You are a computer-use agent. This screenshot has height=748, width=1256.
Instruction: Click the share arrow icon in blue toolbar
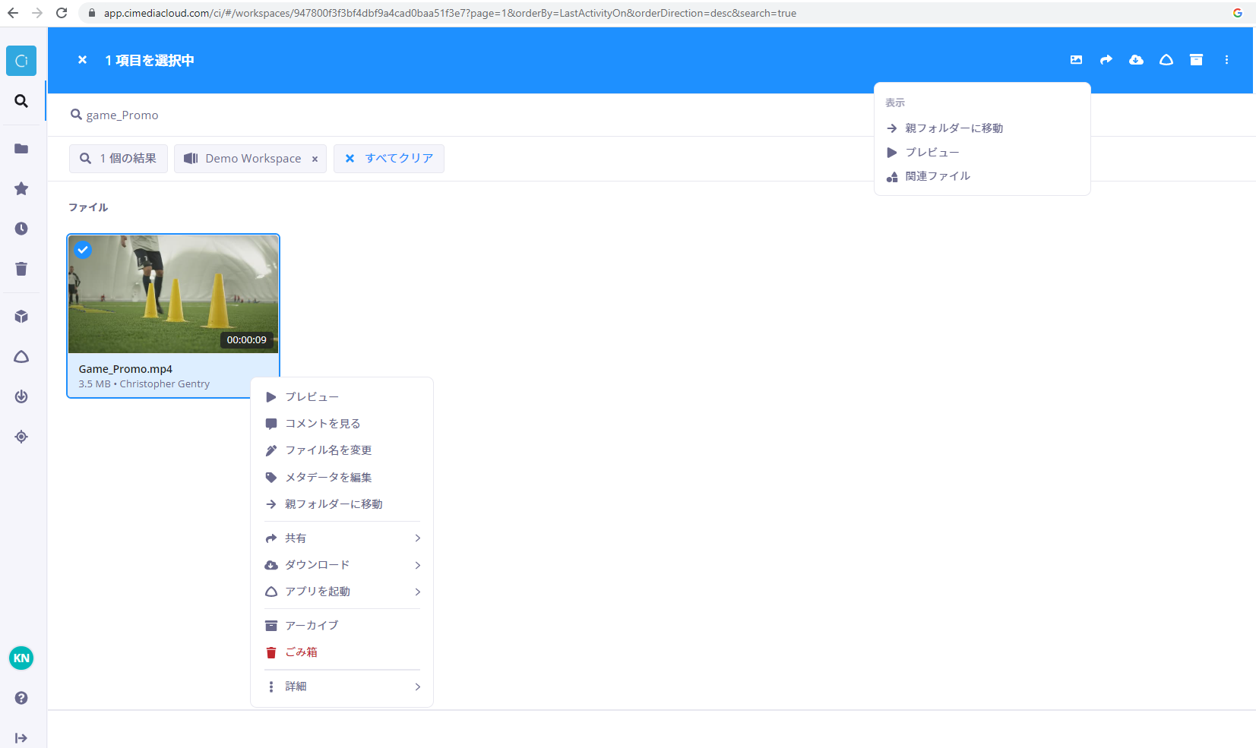coord(1106,60)
